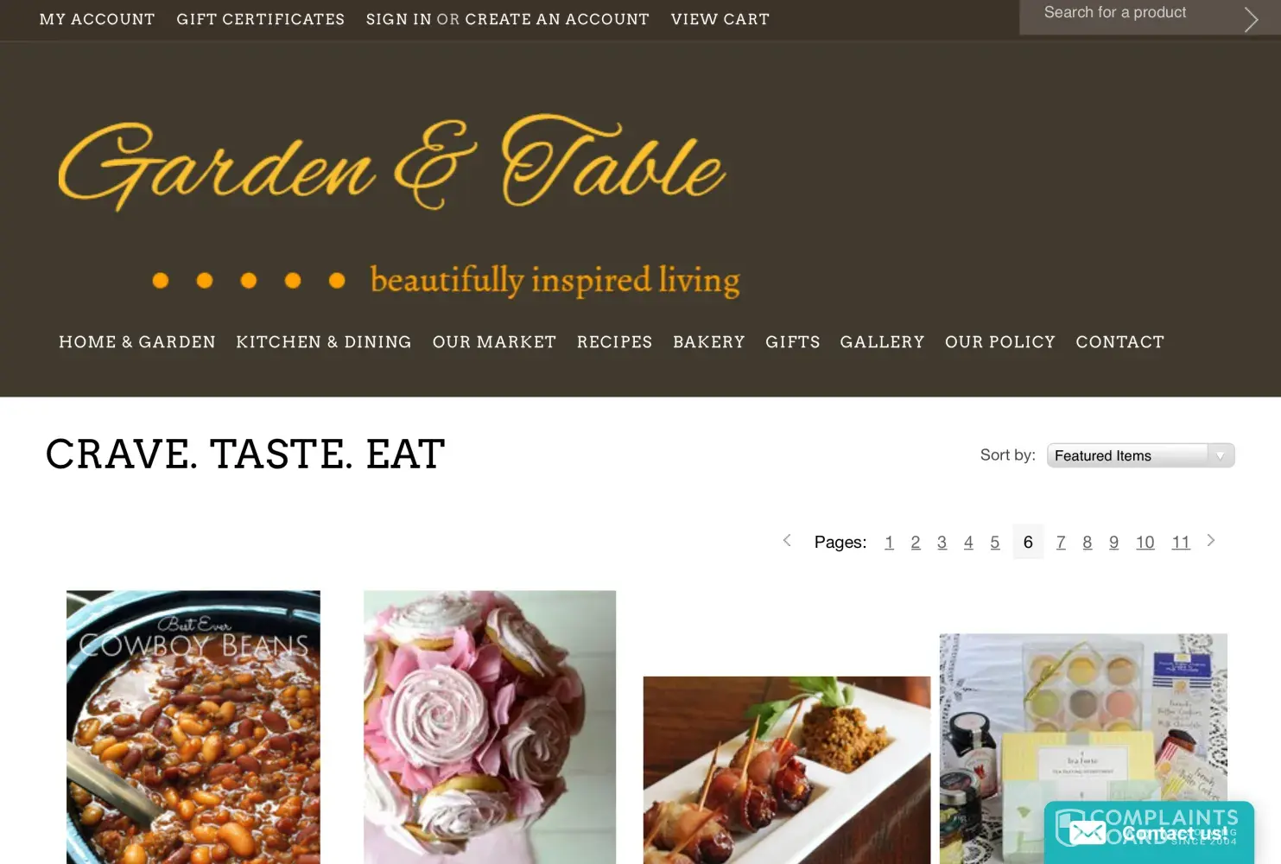Open the Cowboy Beans product thumbnail
This screenshot has width=1281, height=864.
click(193, 727)
